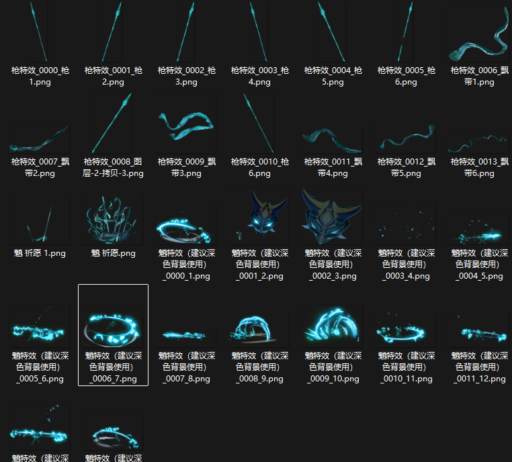Click the 枪特效_0002_枪3.png spear image

coord(186,32)
